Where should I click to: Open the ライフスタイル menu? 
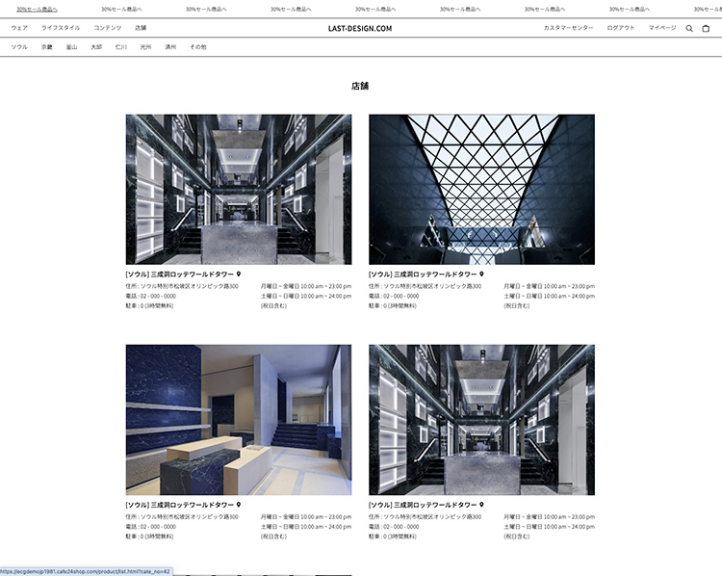[x=61, y=28]
